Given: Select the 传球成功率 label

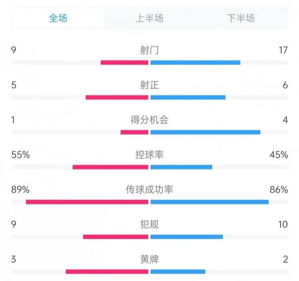Looking at the screenshot, I should [x=149, y=189].
